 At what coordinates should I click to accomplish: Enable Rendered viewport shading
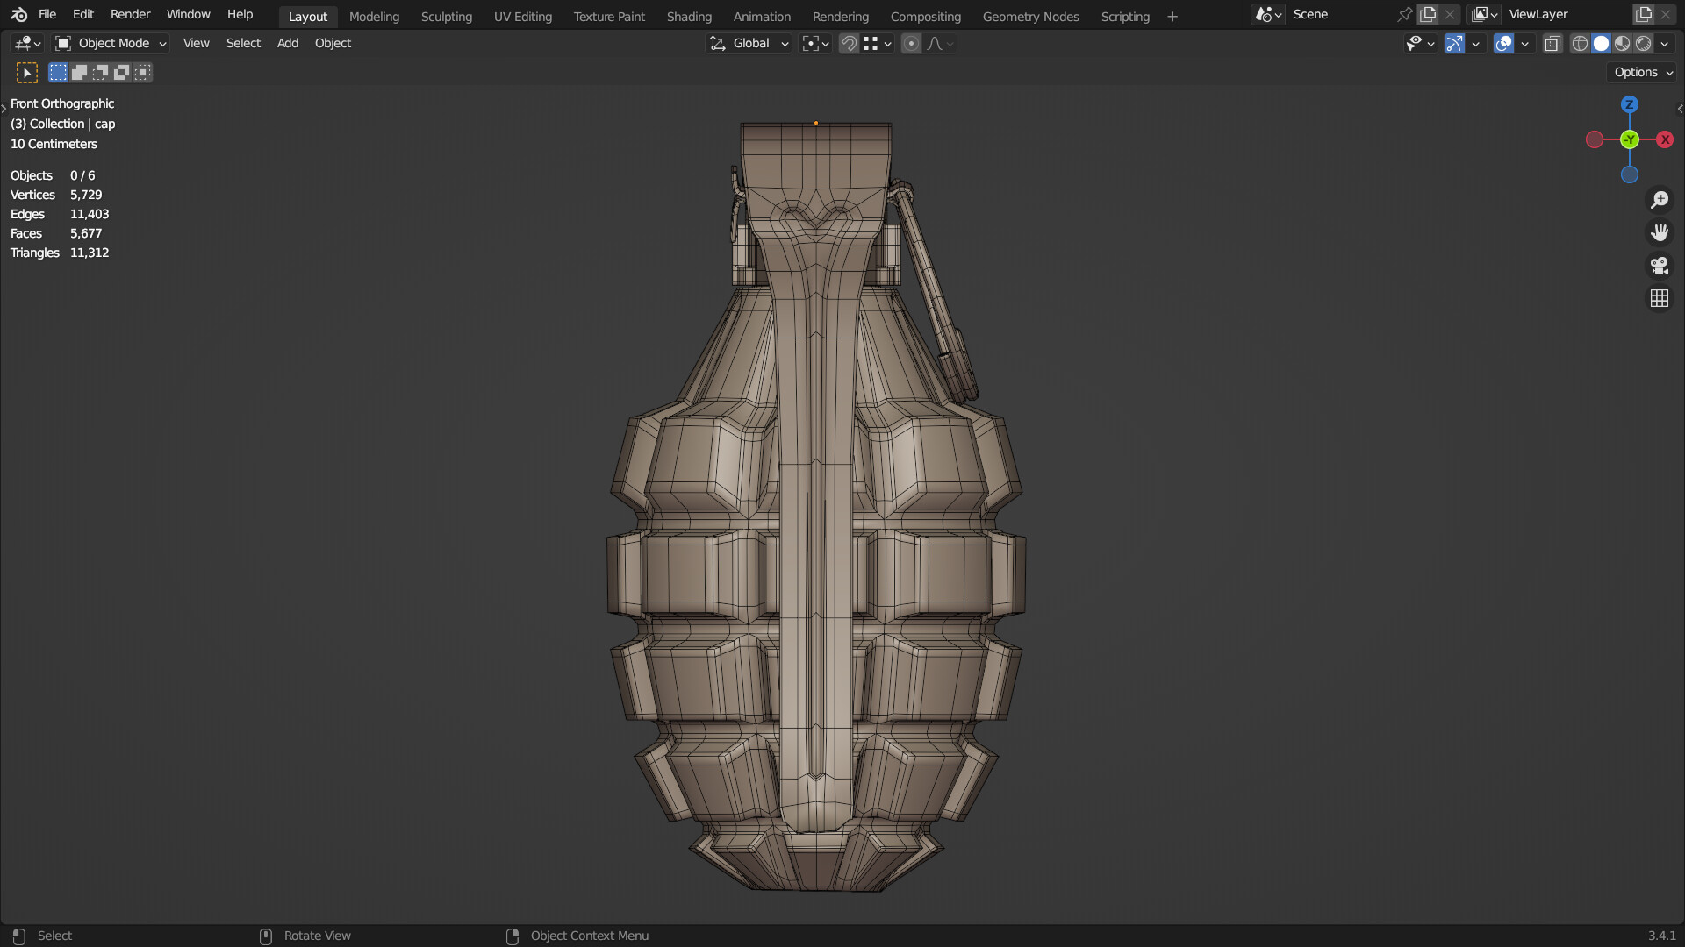point(1643,43)
